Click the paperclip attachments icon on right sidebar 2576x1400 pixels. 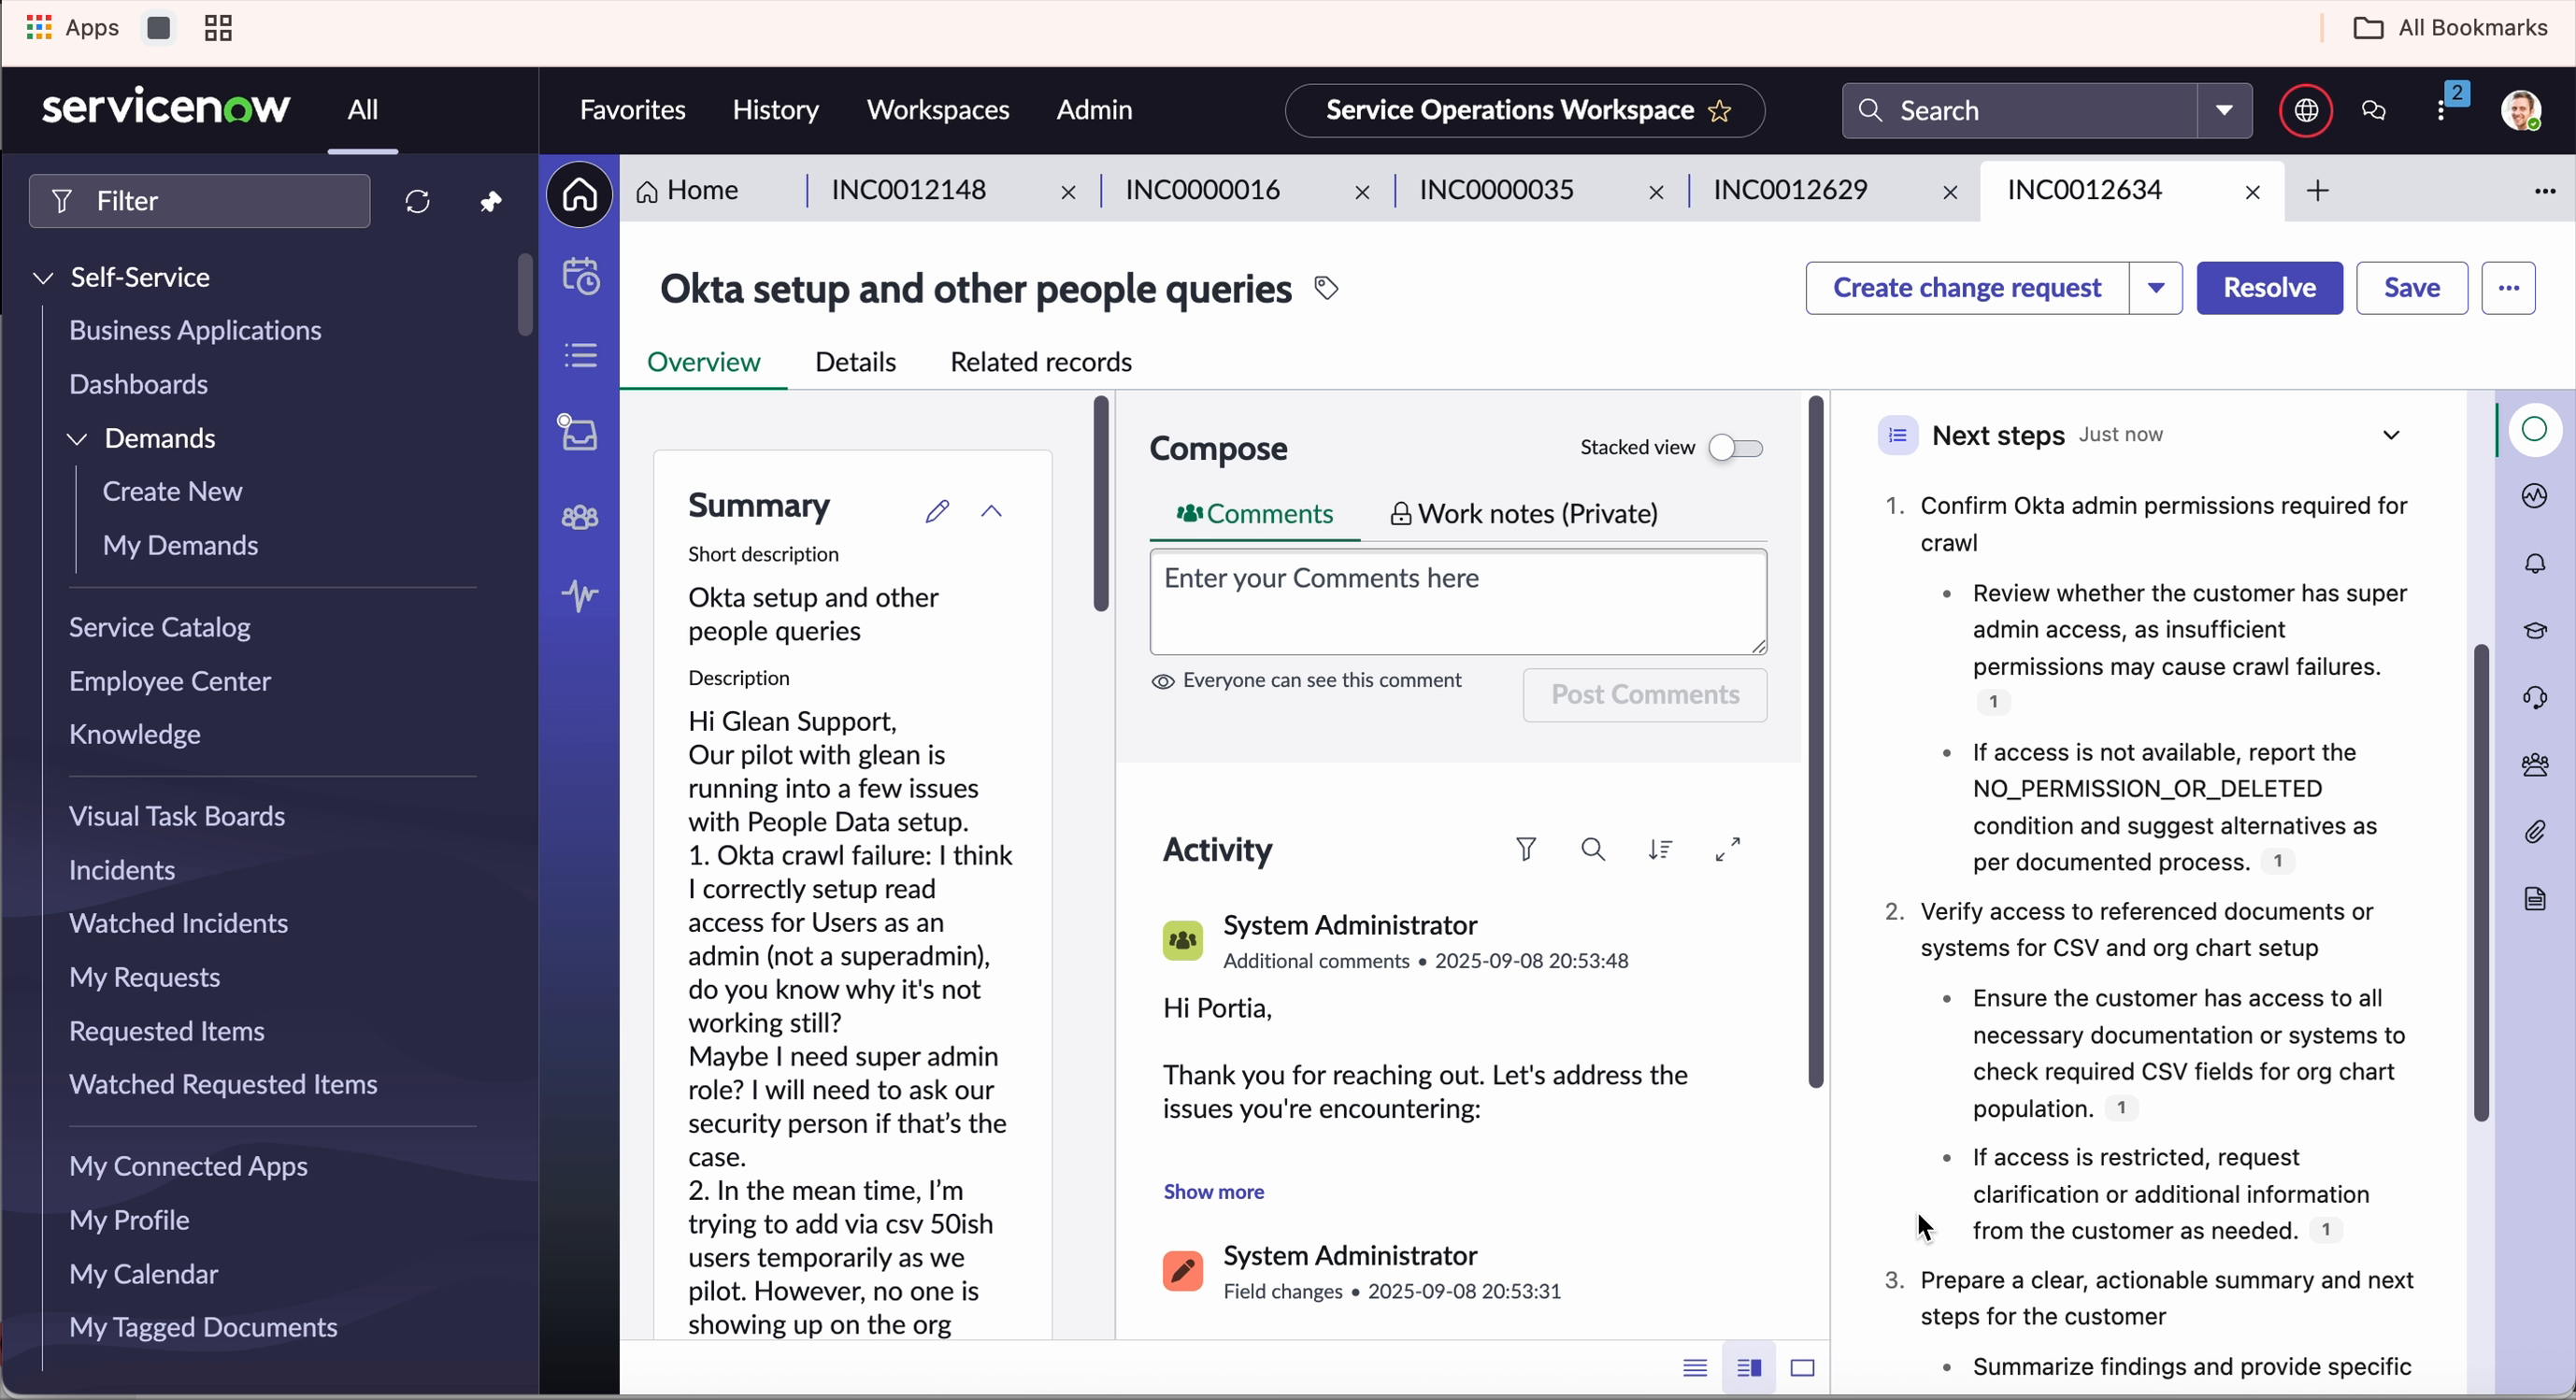click(2537, 831)
